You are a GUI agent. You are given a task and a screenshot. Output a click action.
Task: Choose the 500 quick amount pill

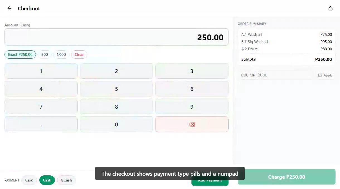pos(44,54)
